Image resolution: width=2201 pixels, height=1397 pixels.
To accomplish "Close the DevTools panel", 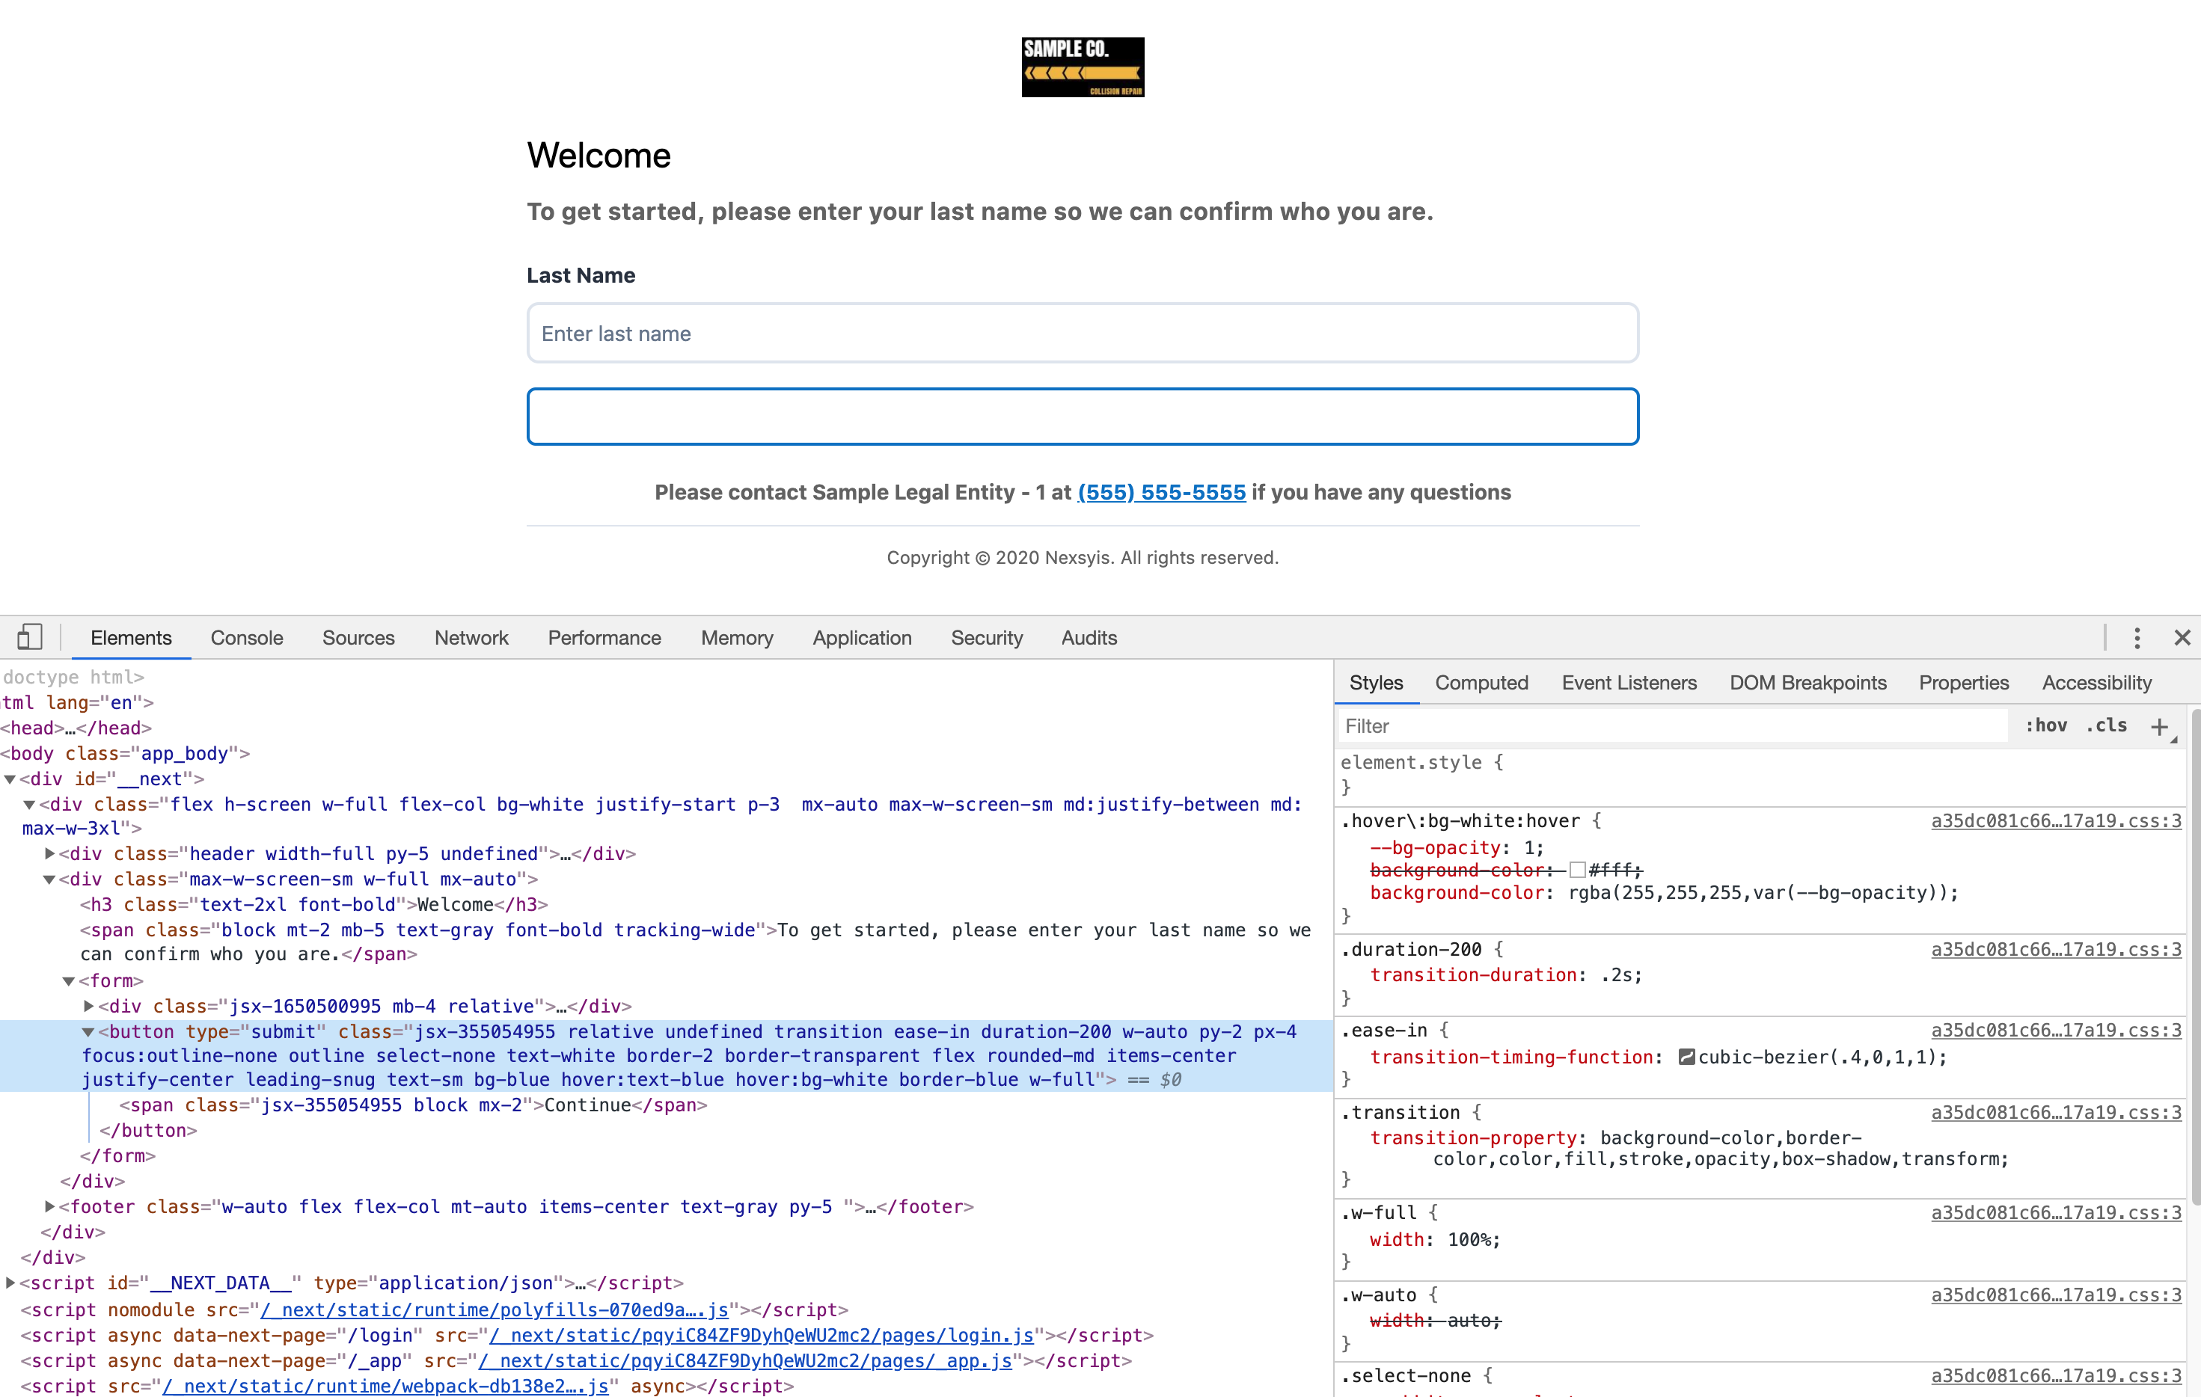I will 2182,638.
